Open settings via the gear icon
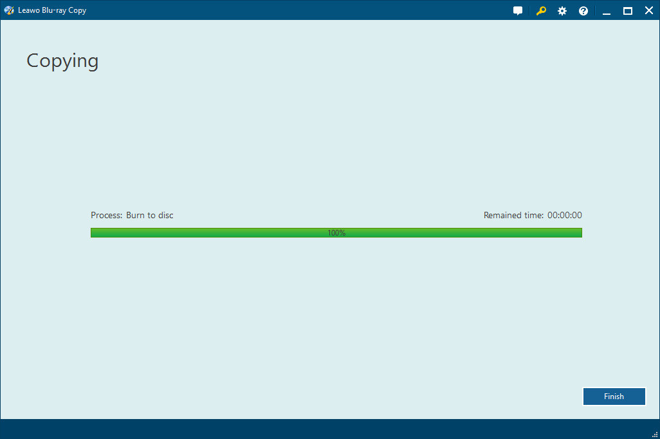 click(562, 11)
